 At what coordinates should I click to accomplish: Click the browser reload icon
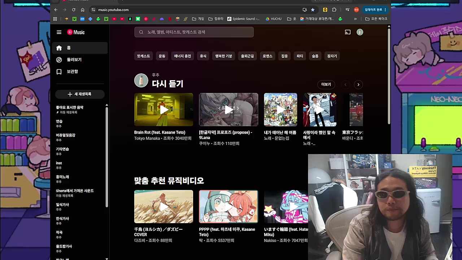[x=74, y=10]
